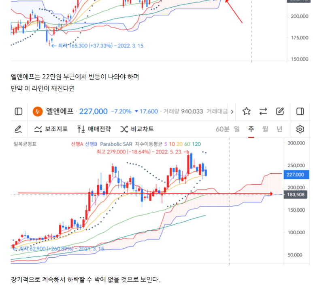Click the moving average 10 period label

(172, 144)
